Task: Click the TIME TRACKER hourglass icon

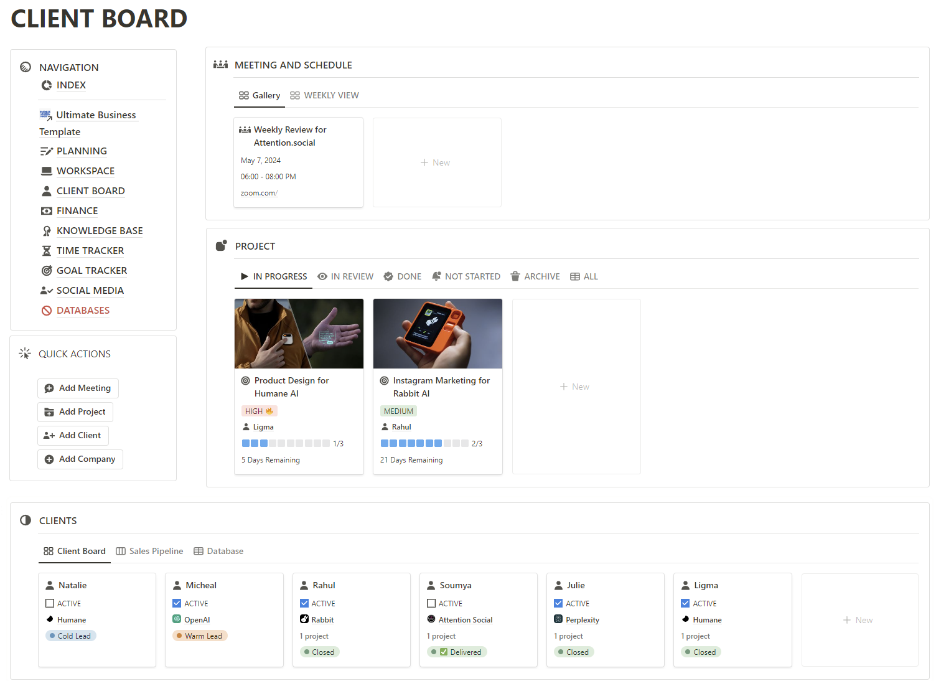Action: (47, 251)
